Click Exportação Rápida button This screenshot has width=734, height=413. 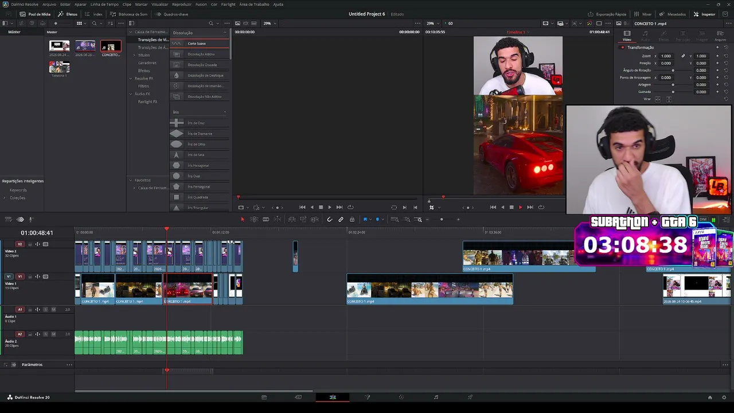click(x=607, y=14)
